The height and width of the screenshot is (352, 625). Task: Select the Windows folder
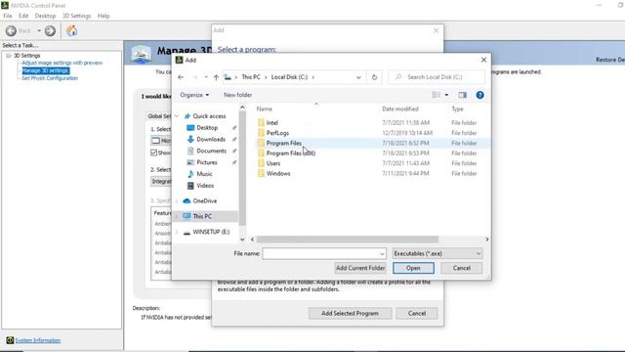(278, 174)
